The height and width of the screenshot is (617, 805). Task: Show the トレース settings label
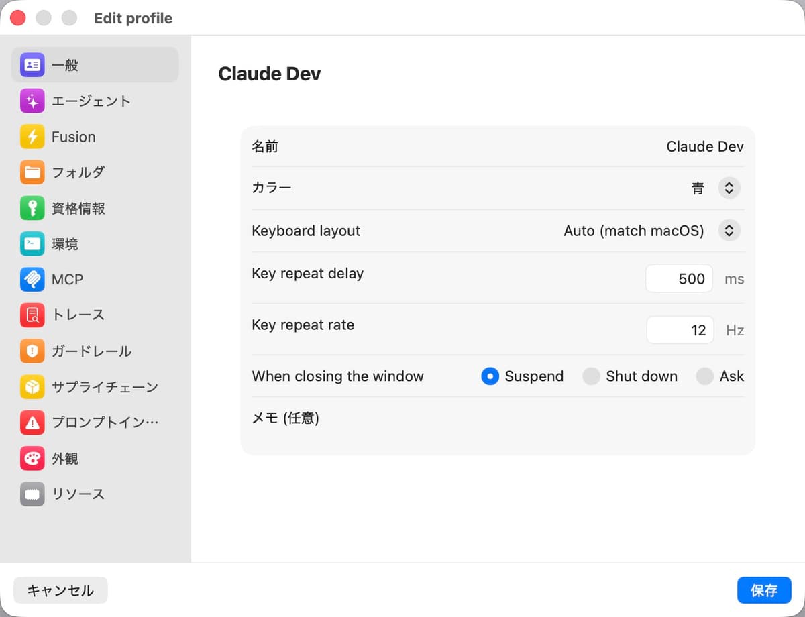click(x=78, y=315)
